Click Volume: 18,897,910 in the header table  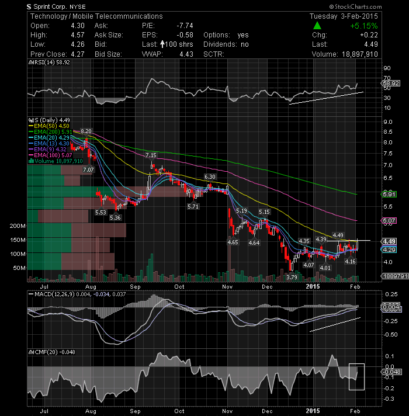[345, 54]
